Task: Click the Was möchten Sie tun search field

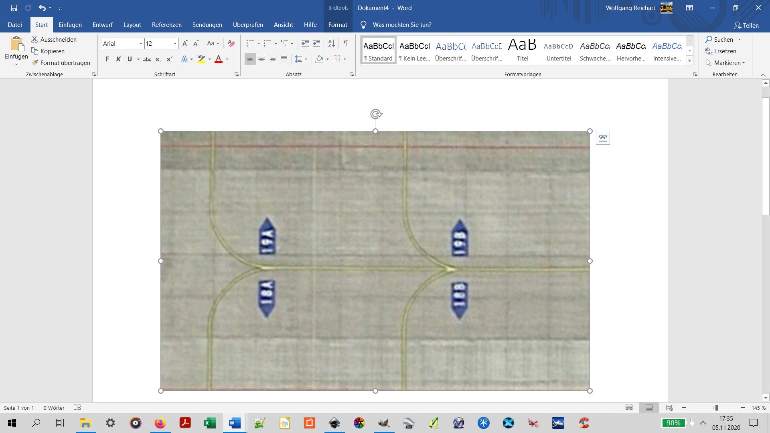Action: pos(402,25)
